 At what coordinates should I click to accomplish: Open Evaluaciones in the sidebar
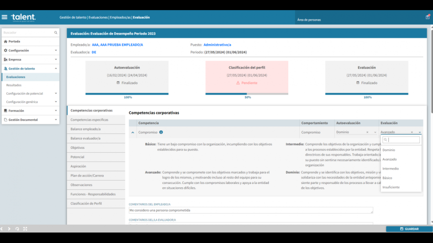point(30,77)
